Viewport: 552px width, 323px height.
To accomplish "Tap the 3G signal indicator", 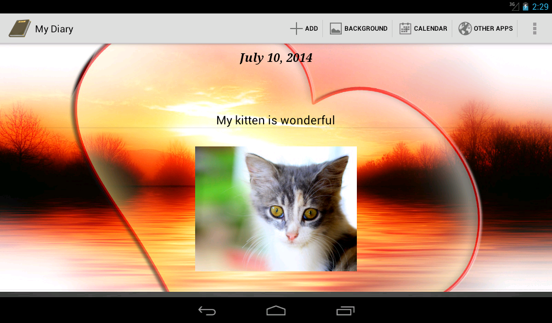I will [x=514, y=6].
